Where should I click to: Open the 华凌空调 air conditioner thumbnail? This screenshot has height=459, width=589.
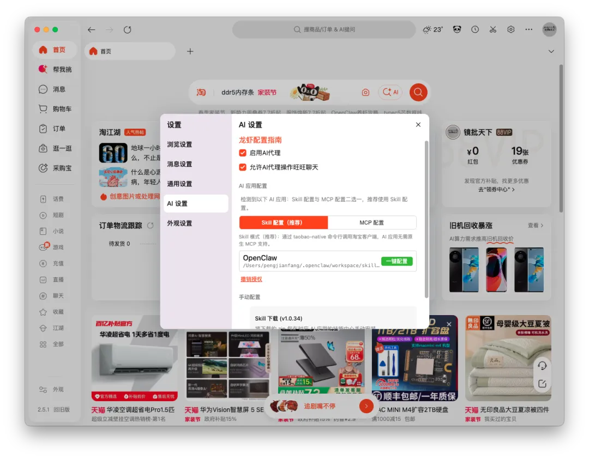(x=135, y=358)
